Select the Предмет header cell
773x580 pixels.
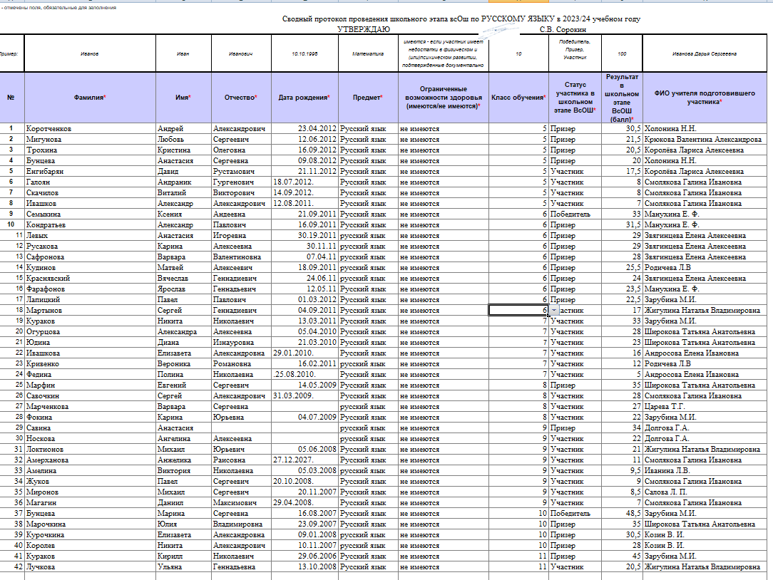point(368,98)
